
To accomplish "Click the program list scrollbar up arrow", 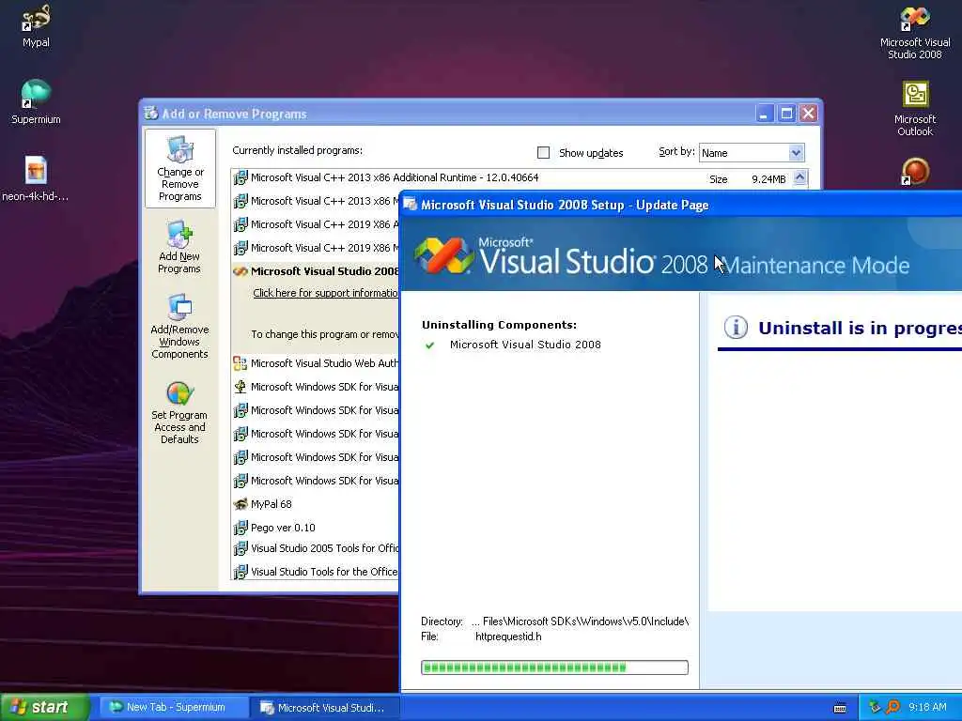I will pos(799,177).
